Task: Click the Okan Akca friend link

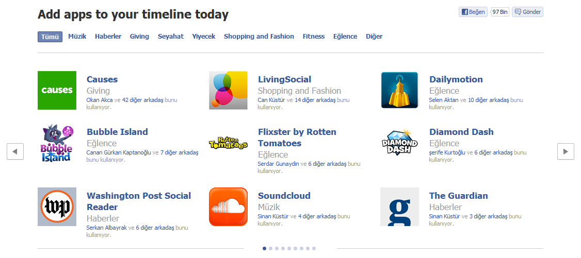Action: tap(100, 100)
